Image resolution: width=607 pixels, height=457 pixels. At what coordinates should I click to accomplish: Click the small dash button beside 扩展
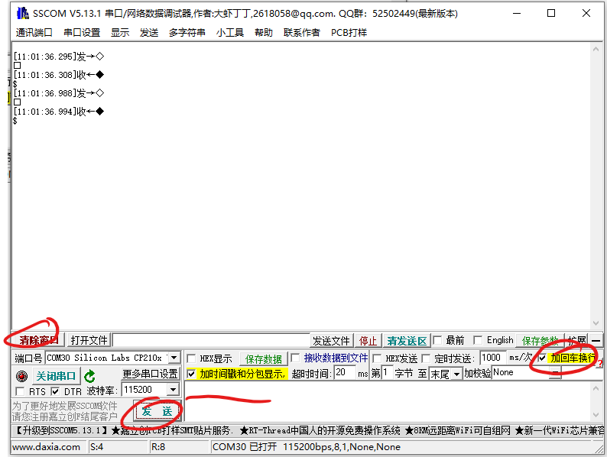tap(596, 341)
